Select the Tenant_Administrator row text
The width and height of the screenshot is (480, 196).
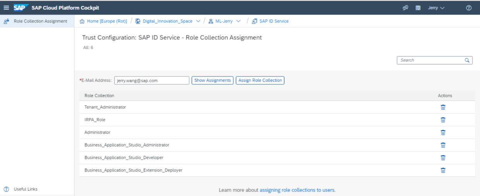click(105, 107)
